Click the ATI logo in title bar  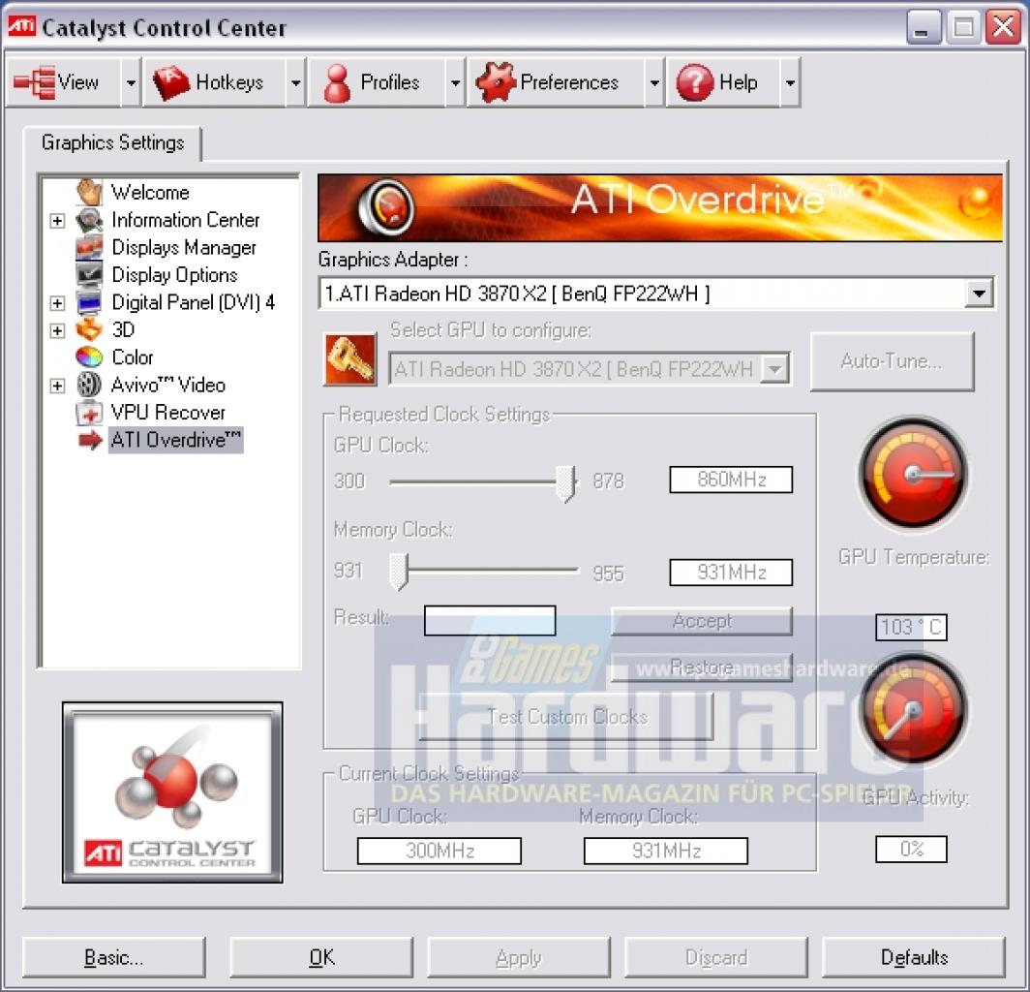click(21, 26)
